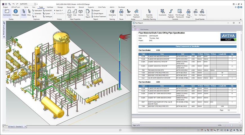
Task: Click the Catalogue explorer button
Action: pyautogui.click(x=48, y=17)
